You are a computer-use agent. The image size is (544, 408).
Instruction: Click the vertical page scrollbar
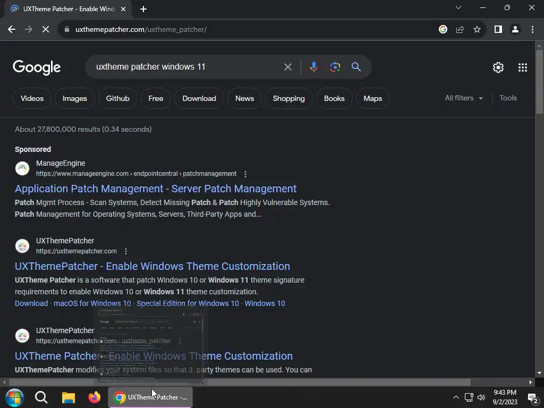pos(539,82)
